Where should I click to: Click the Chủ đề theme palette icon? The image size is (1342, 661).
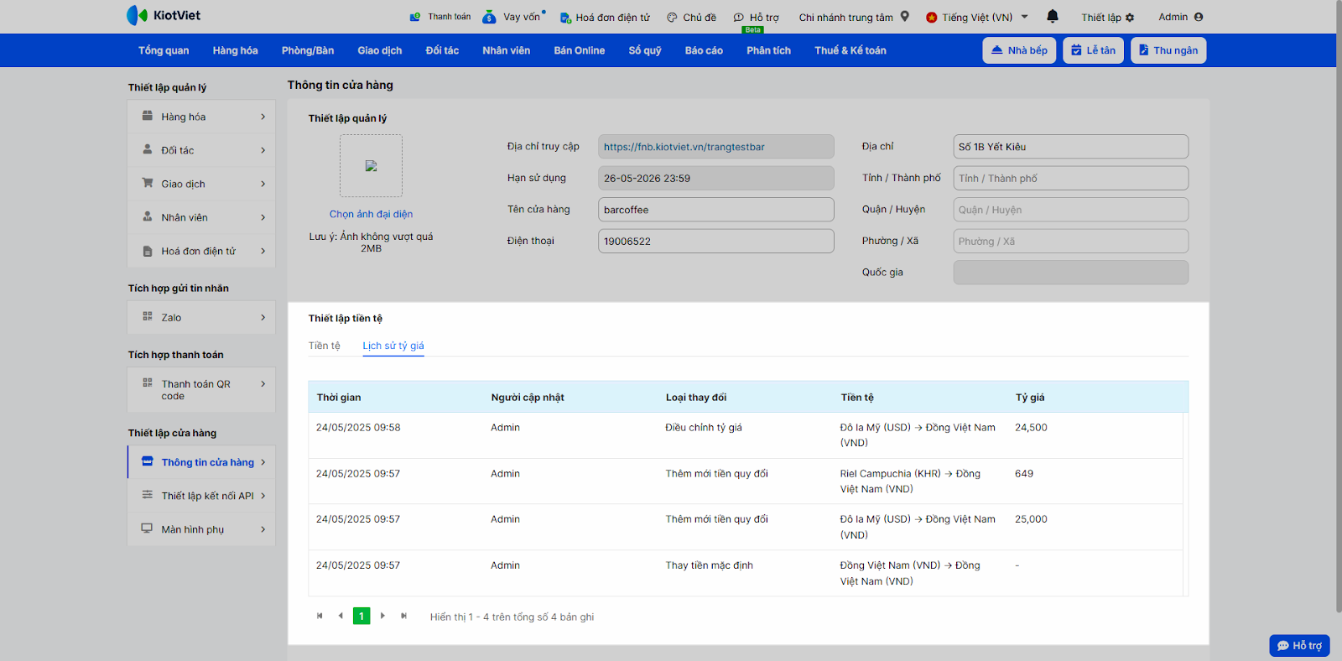[672, 18]
